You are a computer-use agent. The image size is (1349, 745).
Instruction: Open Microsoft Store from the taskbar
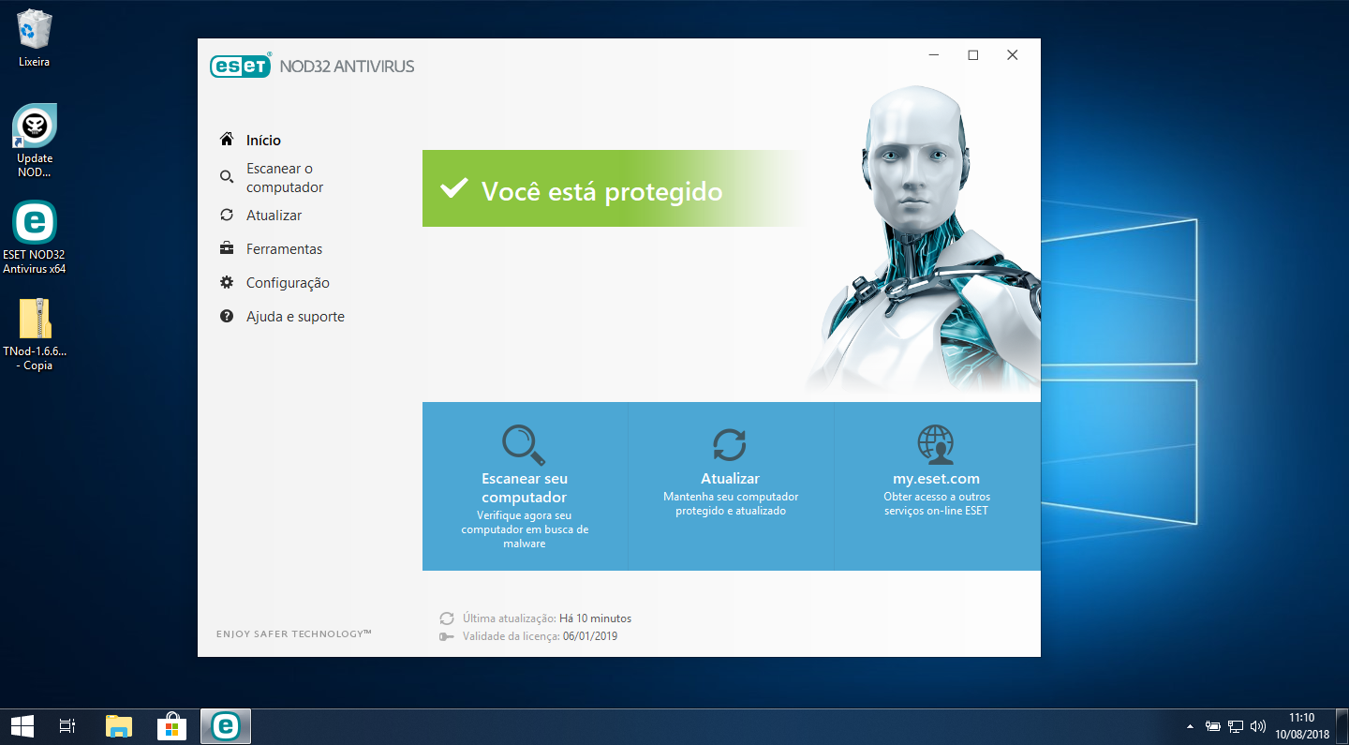(x=172, y=725)
